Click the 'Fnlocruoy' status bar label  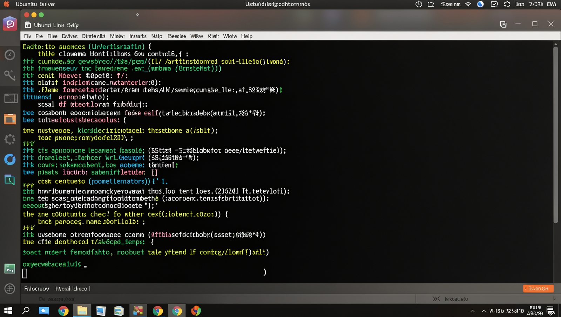36,289
